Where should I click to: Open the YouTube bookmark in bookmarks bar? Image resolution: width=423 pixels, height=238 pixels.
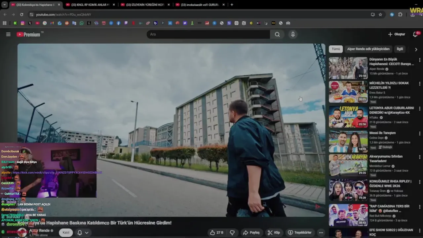click(37, 23)
